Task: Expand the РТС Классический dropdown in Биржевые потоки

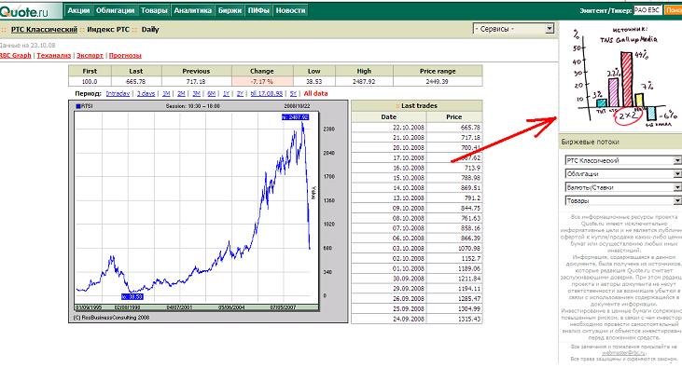Action: pyautogui.click(x=623, y=160)
